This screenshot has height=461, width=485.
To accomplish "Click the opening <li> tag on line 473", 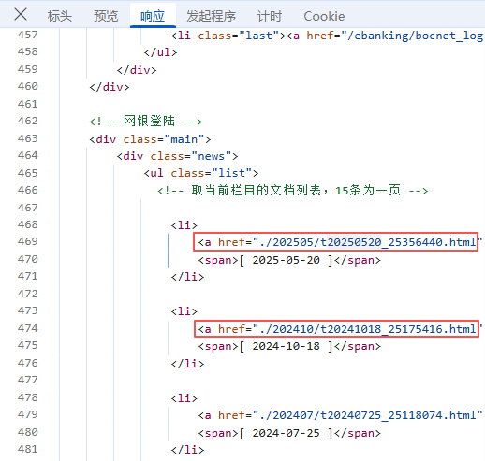I will click(x=184, y=311).
